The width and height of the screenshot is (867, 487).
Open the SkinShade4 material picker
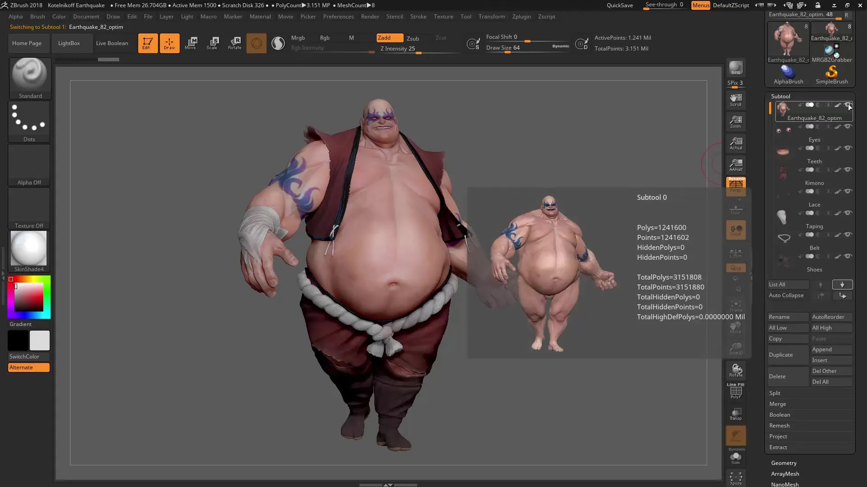tap(29, 252)
